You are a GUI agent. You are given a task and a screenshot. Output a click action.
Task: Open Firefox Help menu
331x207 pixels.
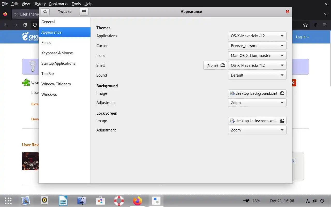pyautogui.click(x=88, y=4)
